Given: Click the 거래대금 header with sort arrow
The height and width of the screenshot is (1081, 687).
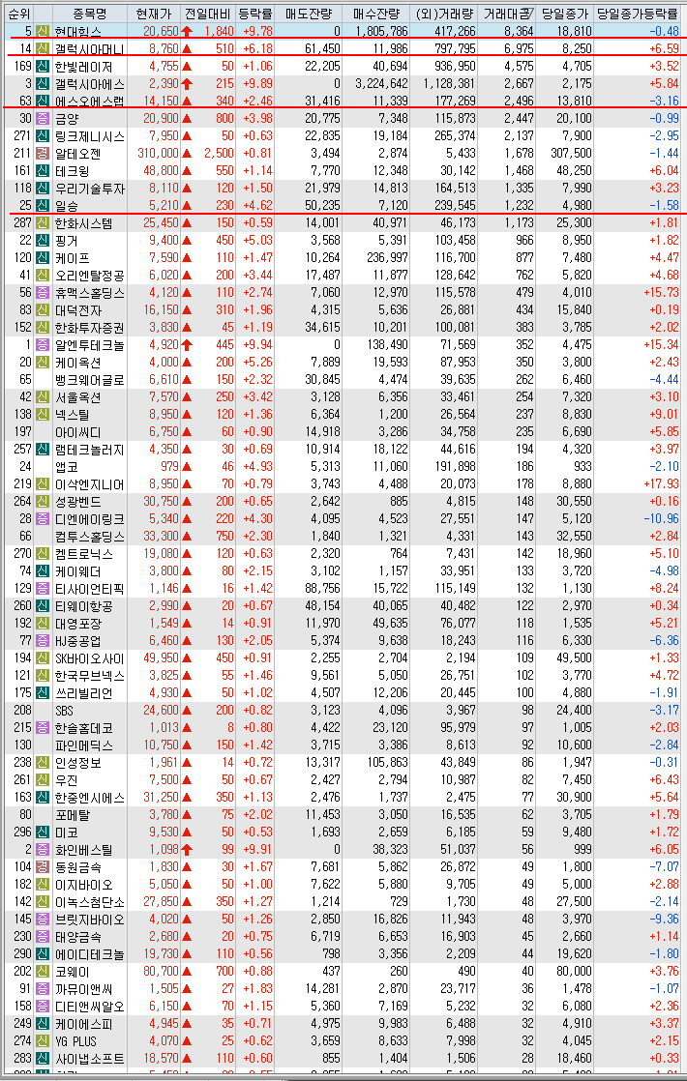Looking at the screenshot, I should point(507,14).
